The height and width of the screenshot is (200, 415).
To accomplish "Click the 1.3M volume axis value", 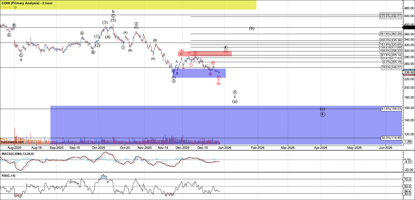I will (x=408, y=142).
